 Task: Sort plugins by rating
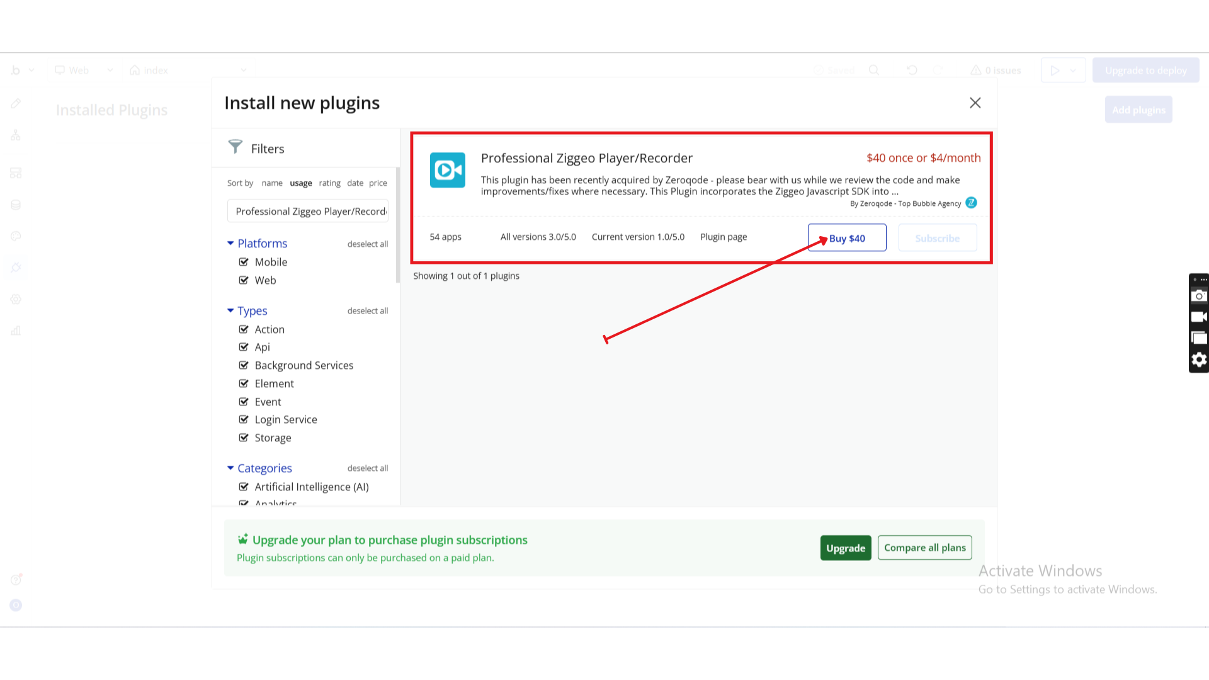pos(329,183)
